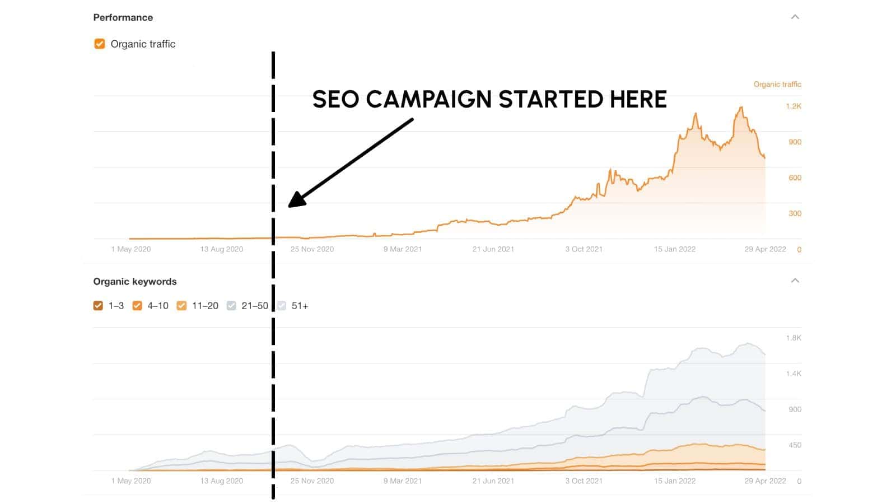Collapse the Organic keywords section chevron
896x504 pixels.
[x=795, y=281]
